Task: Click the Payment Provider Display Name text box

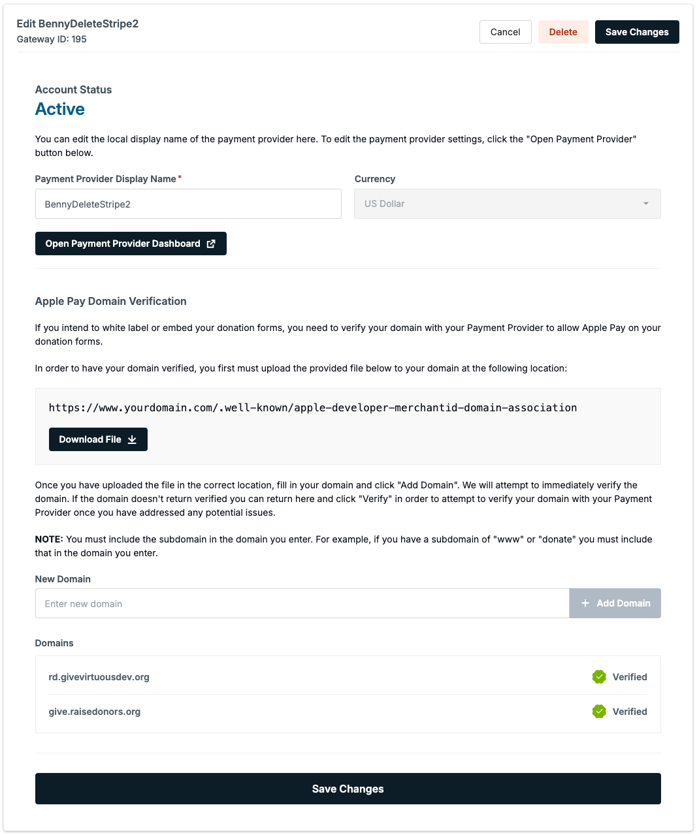Action: [188, 204]
